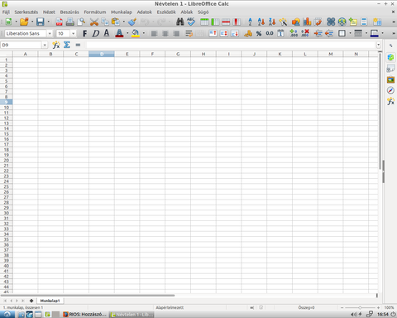Format as date with the calendar icon
The image size is (397, 318).
(280, 33)
